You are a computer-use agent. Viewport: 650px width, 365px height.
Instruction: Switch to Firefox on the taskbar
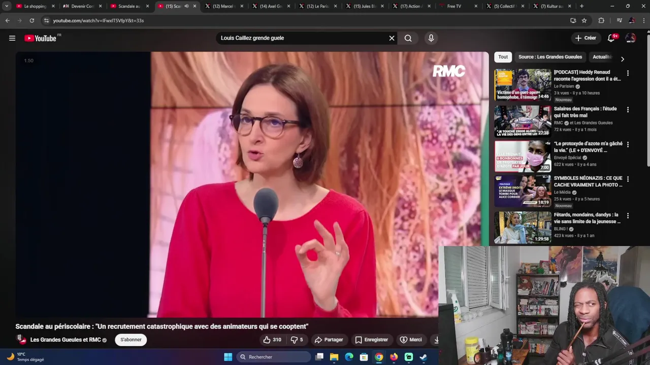click(394, 357)
